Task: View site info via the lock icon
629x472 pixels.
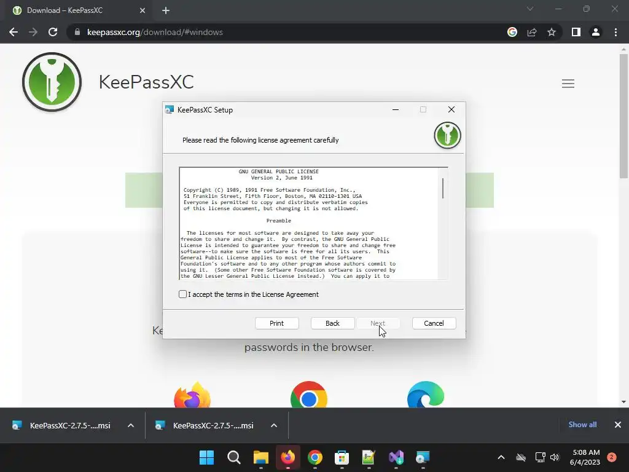Action: tap(77, 32)
